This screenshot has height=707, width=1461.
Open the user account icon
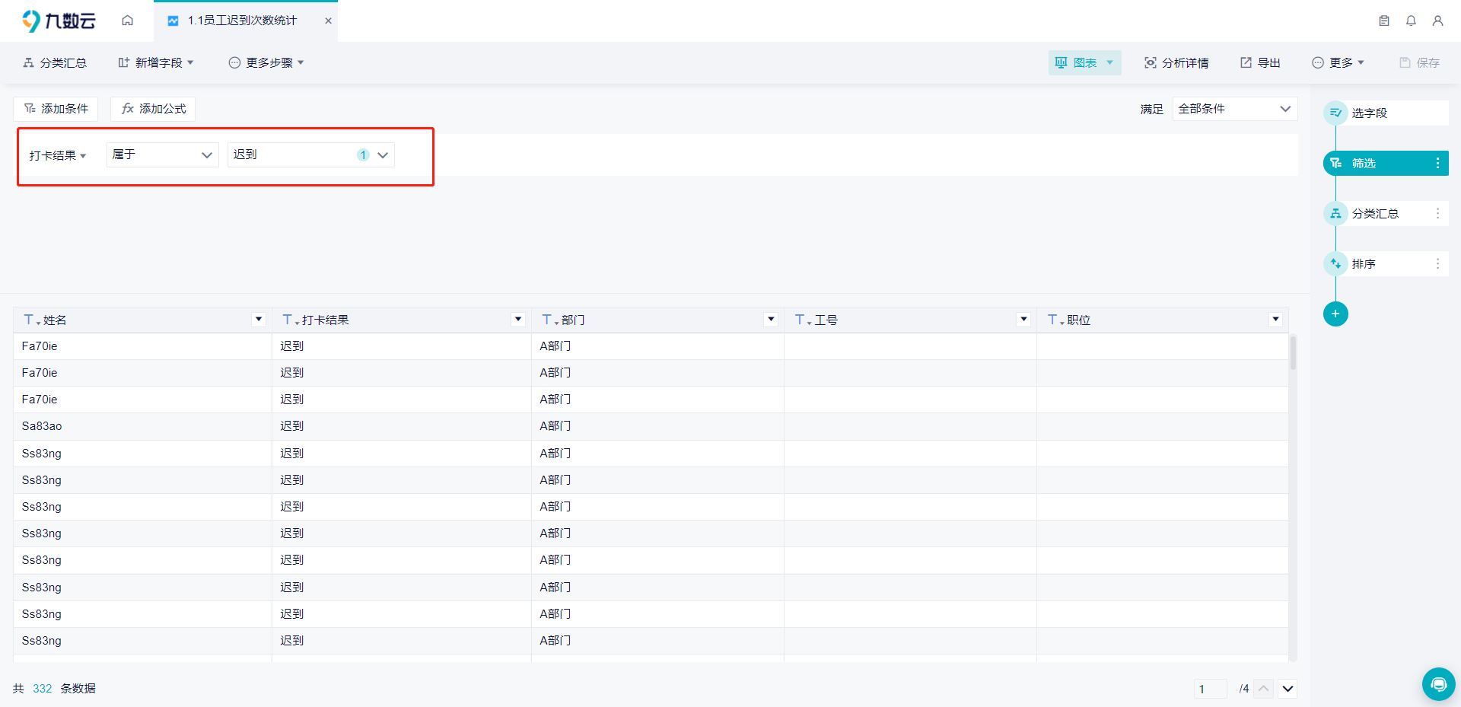coord(1437,21)
